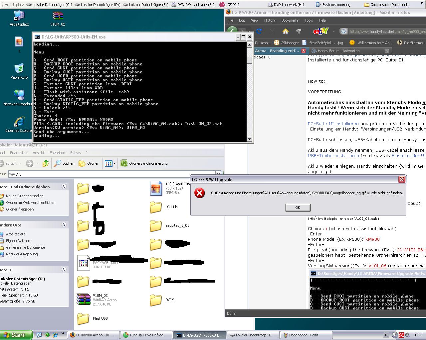
Task: Open the V10M_02 archive on the desktop
Action: point(58,18)
